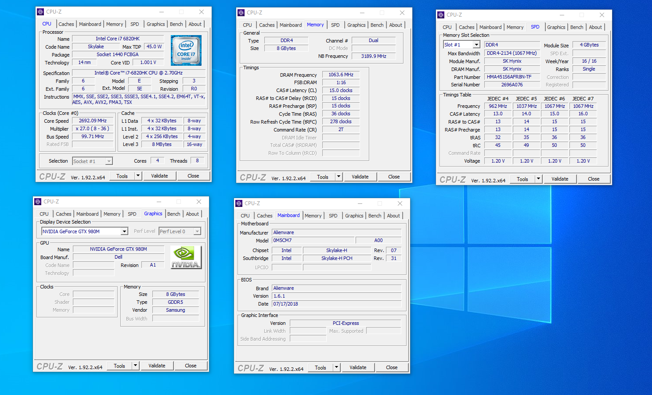Click the Intel Core i7 logo

click(x=186, y=50)
